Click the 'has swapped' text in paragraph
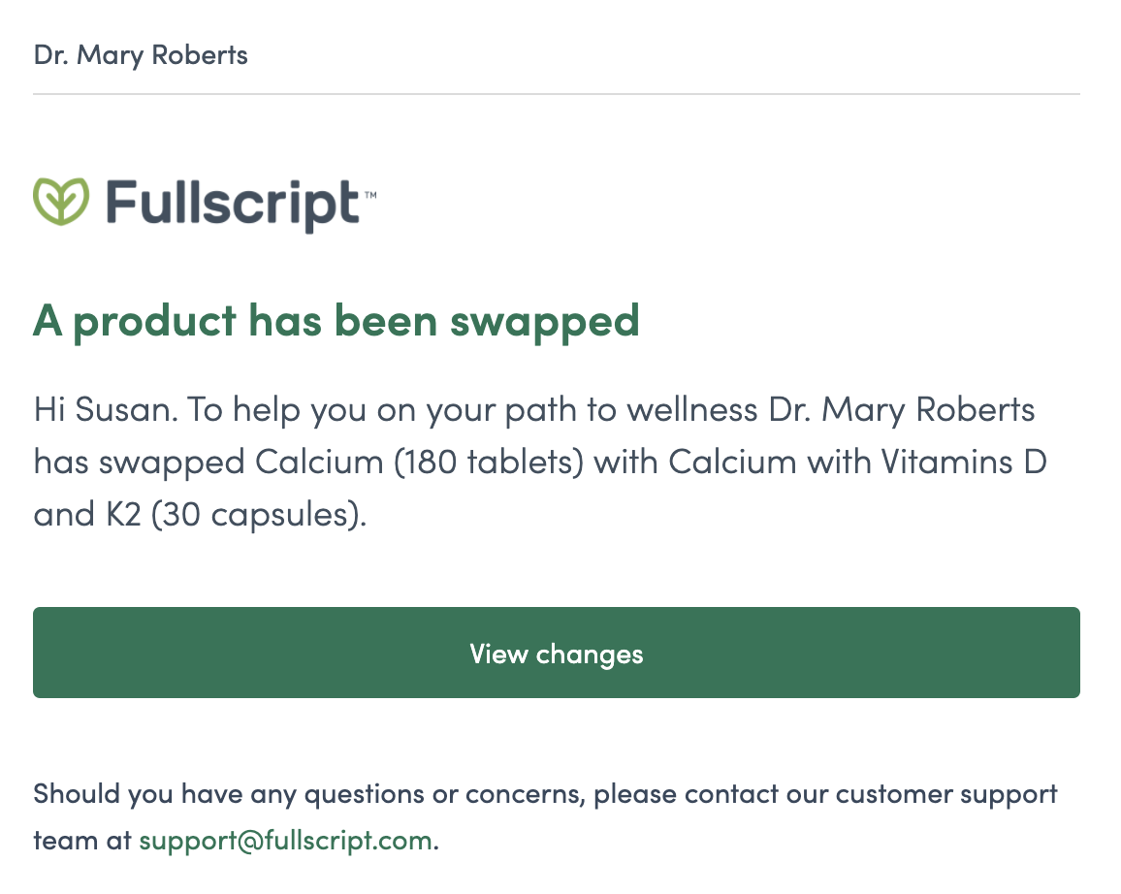 [x=140, y=463]
